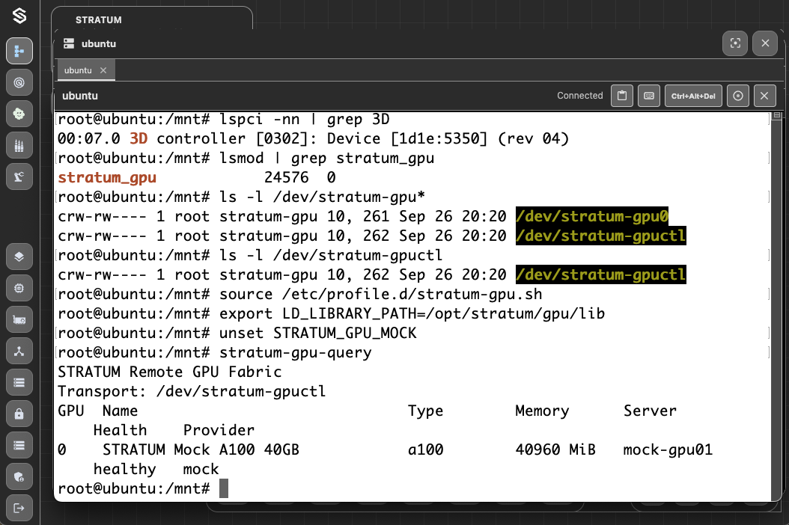Open the stacked layers sidebar icon
This screenshot has height=525, width=789.
point(19,257)
